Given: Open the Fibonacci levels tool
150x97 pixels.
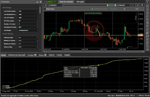Looking at the screenshot, I should (x=147, y=29).
